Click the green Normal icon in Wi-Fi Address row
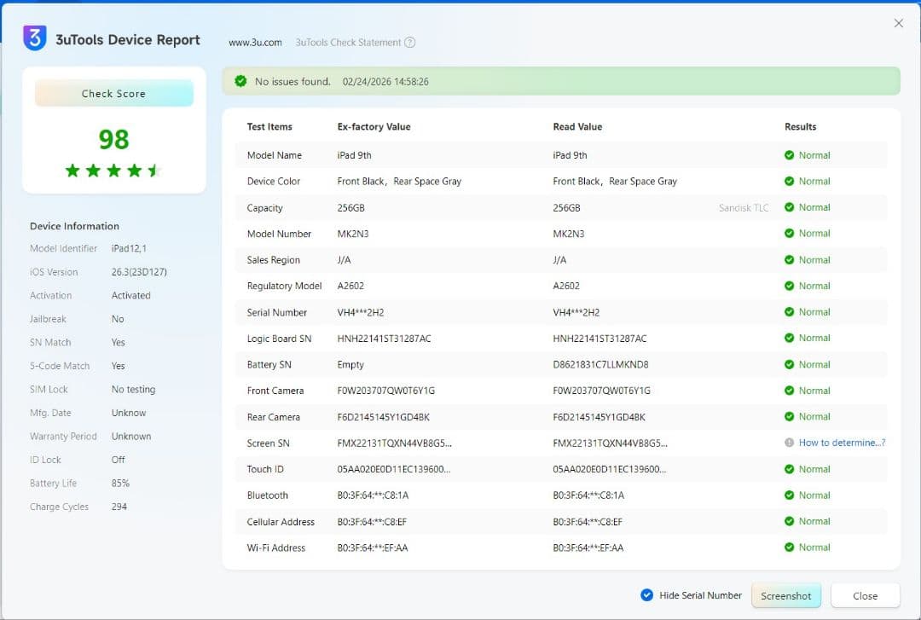The image size is (921, 620). [x=789, y=548]
